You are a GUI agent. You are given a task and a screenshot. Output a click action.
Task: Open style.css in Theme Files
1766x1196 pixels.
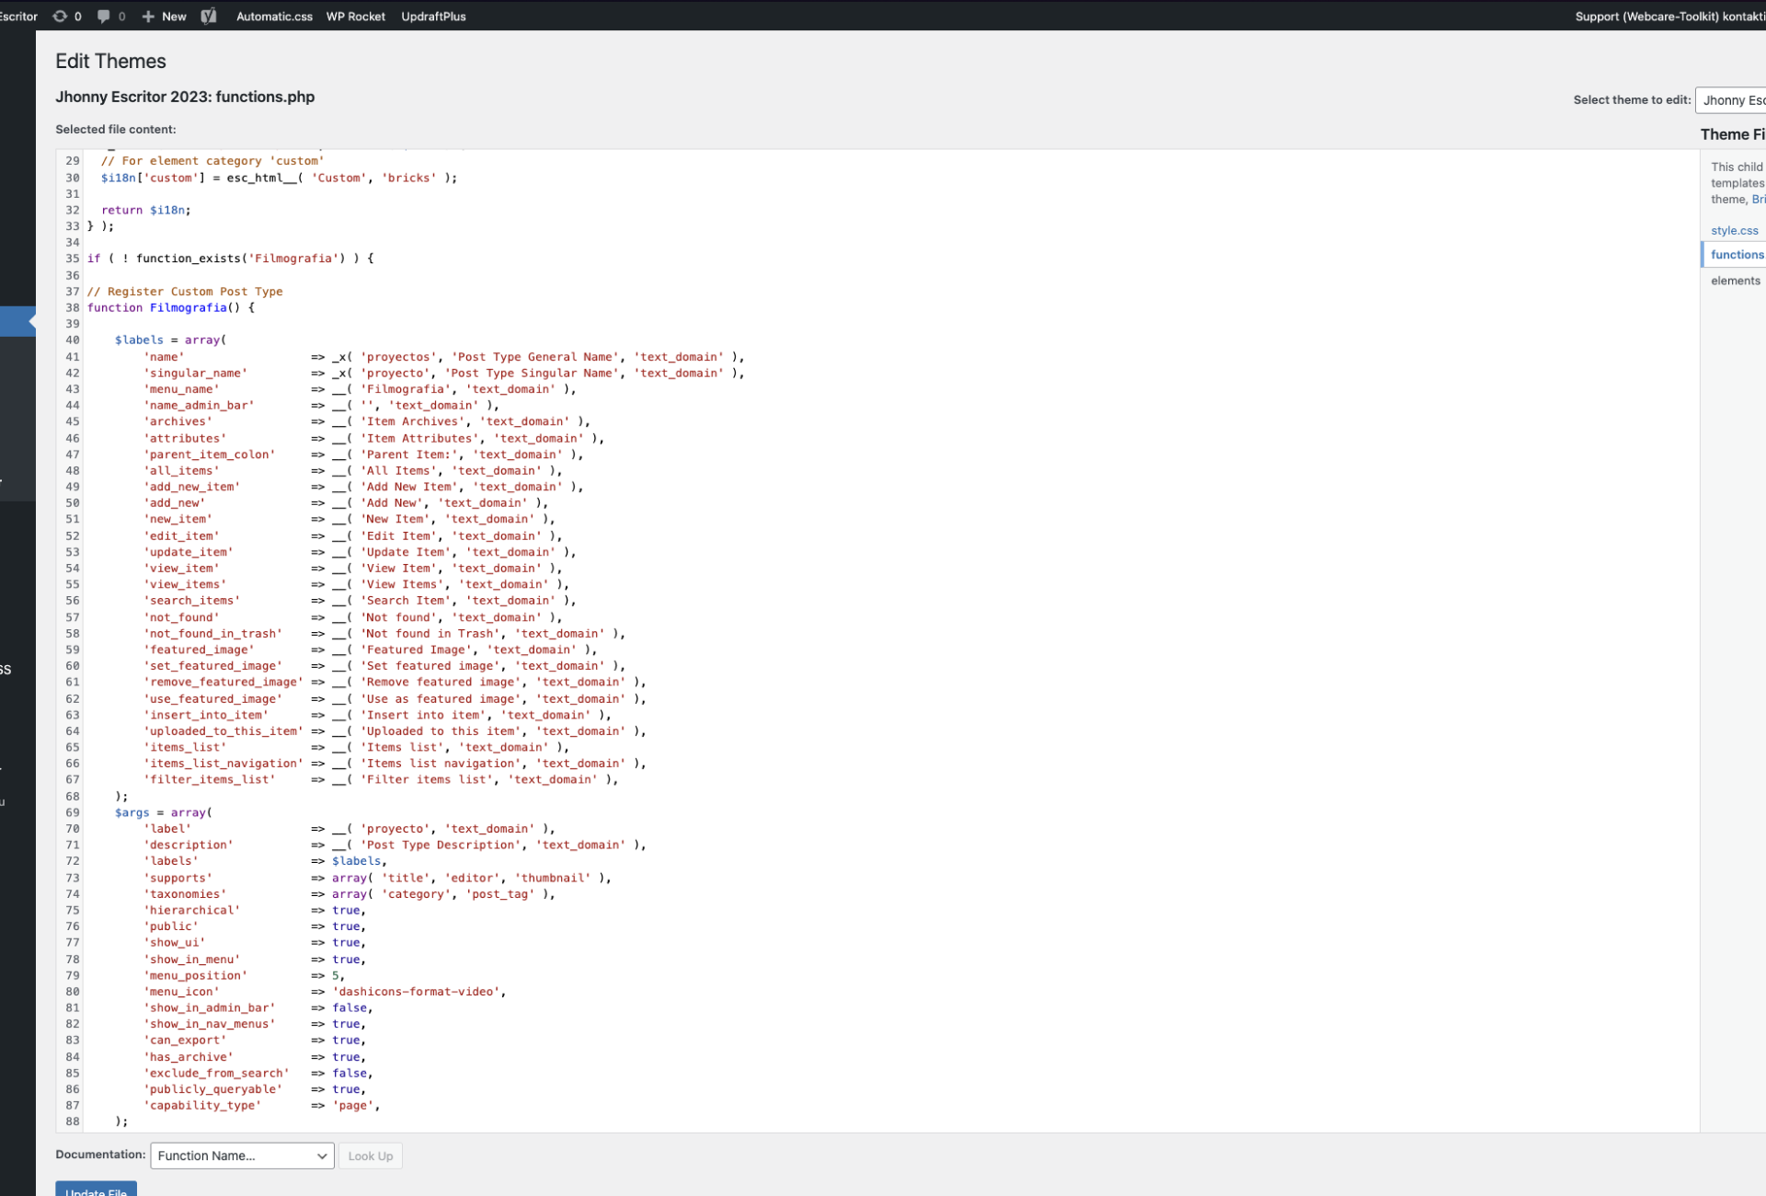click(x=1734, y=231)
